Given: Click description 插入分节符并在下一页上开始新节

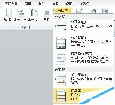Looking at the screenshot, I should pyautogui.click(x=91, y=81).
